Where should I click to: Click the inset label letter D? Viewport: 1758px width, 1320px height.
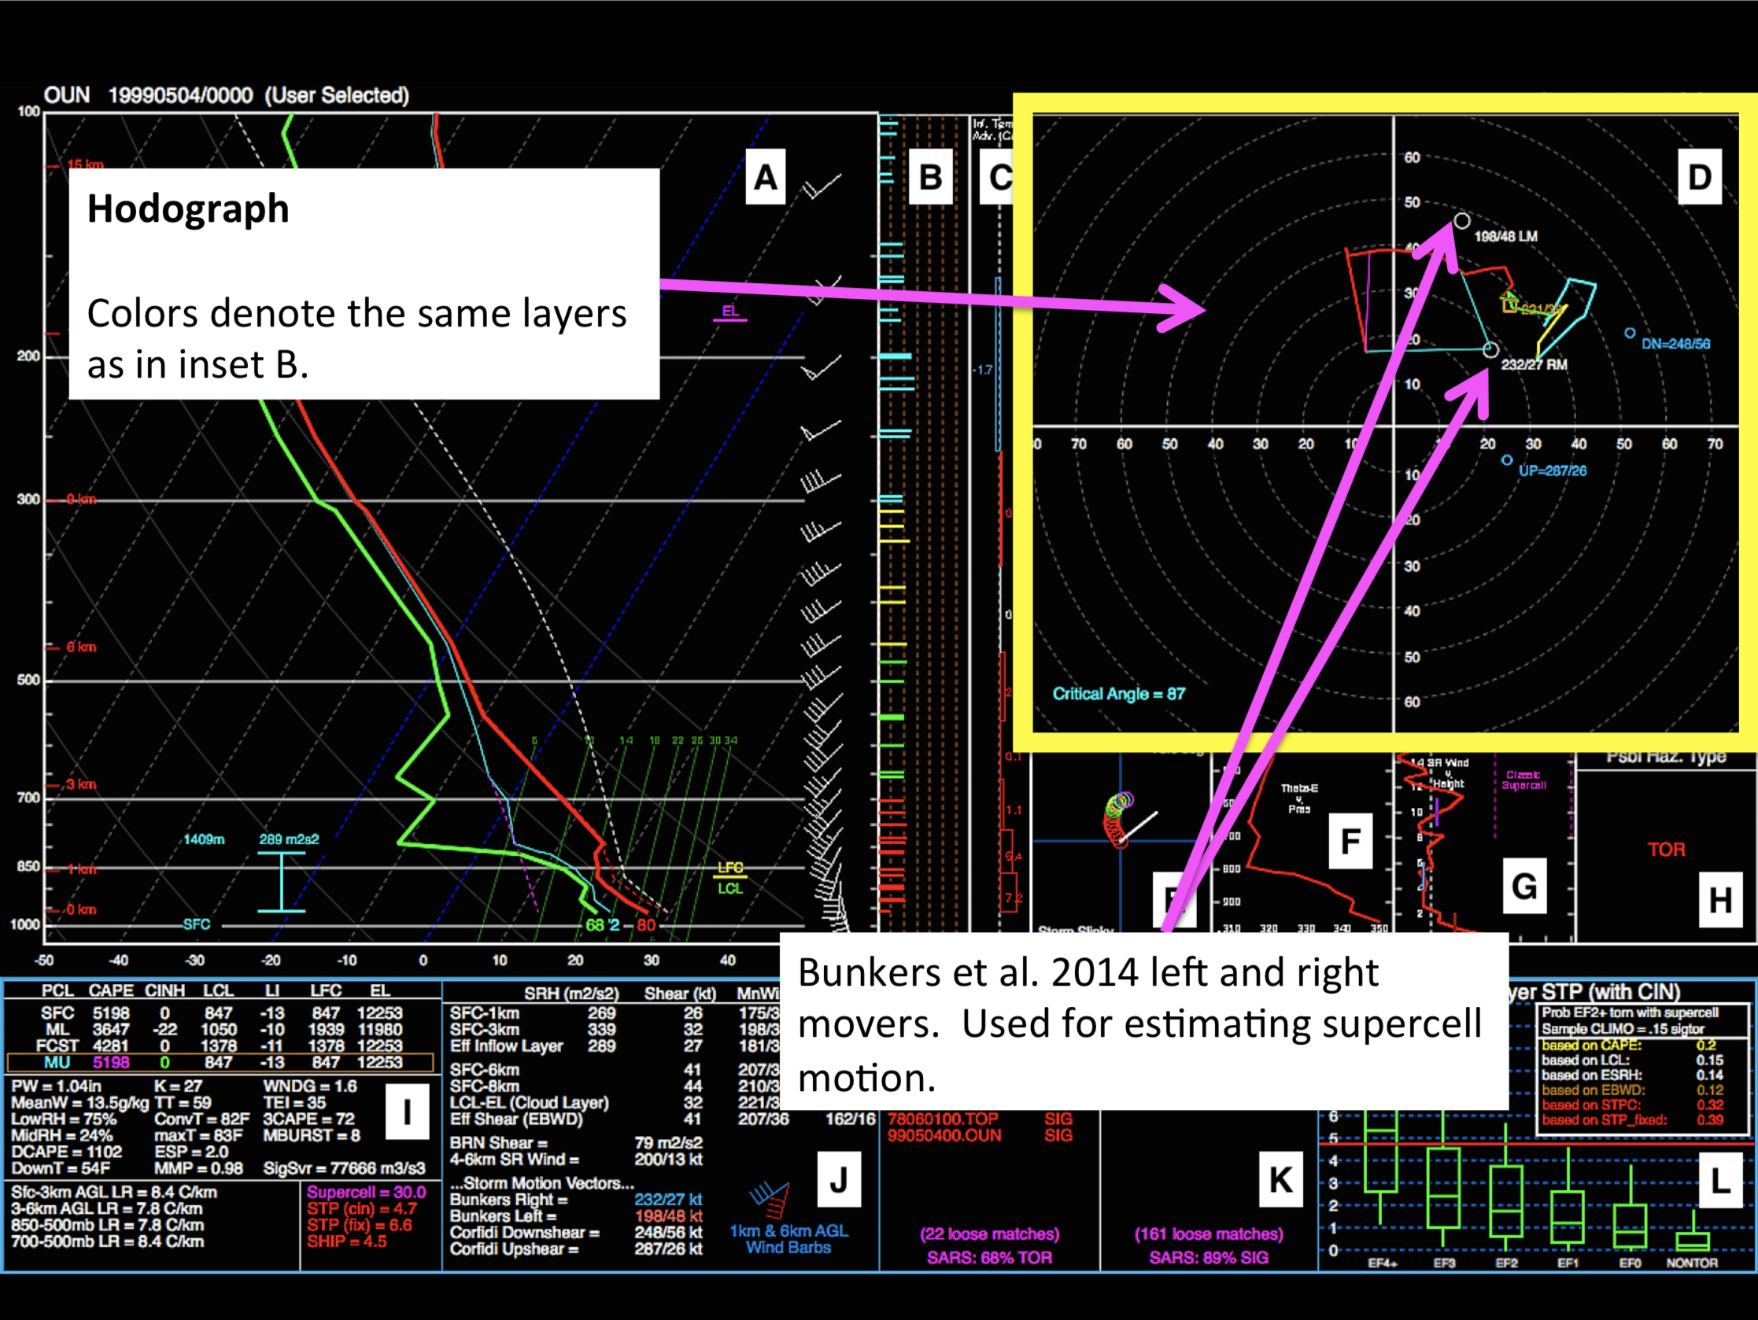point(1699,177)
